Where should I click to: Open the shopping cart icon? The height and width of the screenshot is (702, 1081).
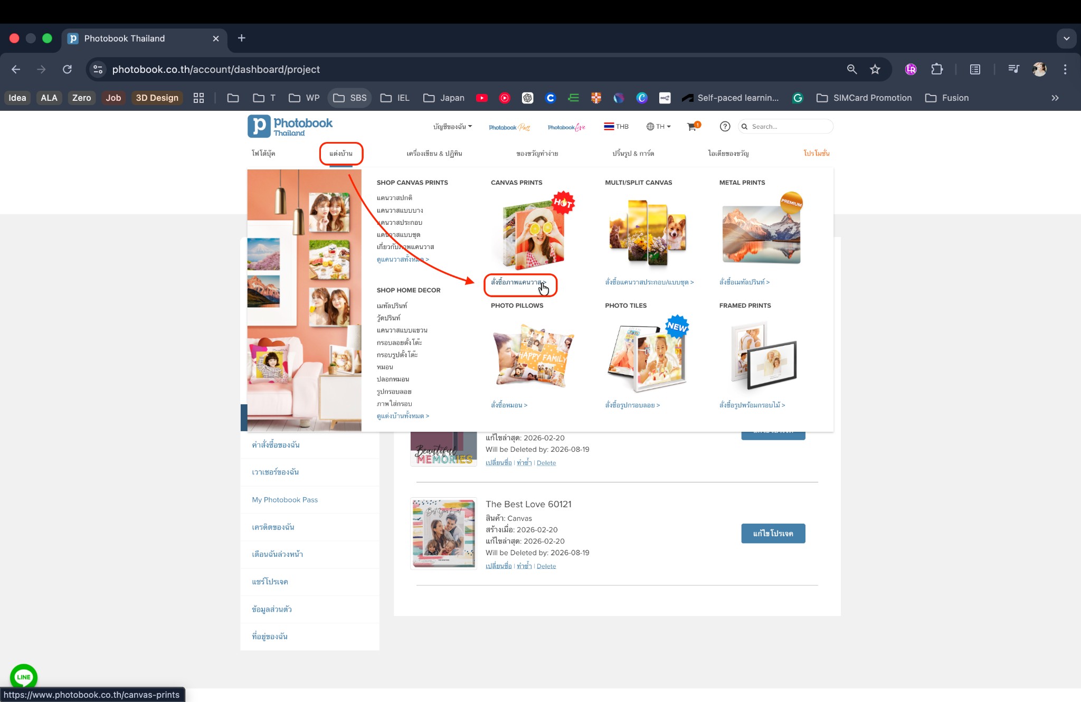pos(691,127)
